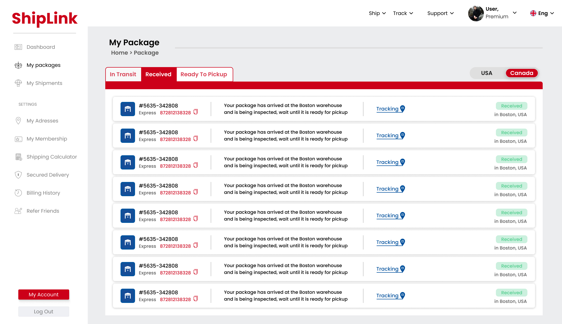The width and height of the screenshot is (562, 324).
Task: Expand the Eng language selector
Action: pyautogui.click(x=542, y=13)
